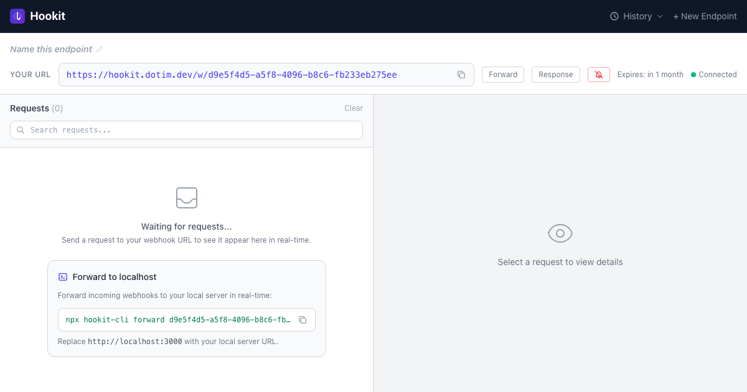Click the Hookit logo icon
This screenshot has width=747, height=392.
17,16
